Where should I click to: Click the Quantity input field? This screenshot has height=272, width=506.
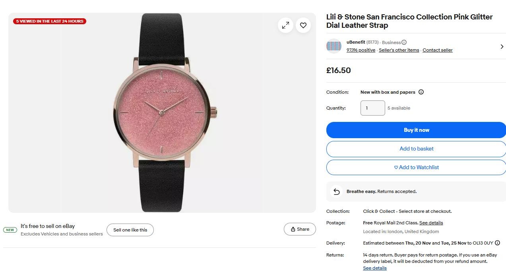coord(372,108)
